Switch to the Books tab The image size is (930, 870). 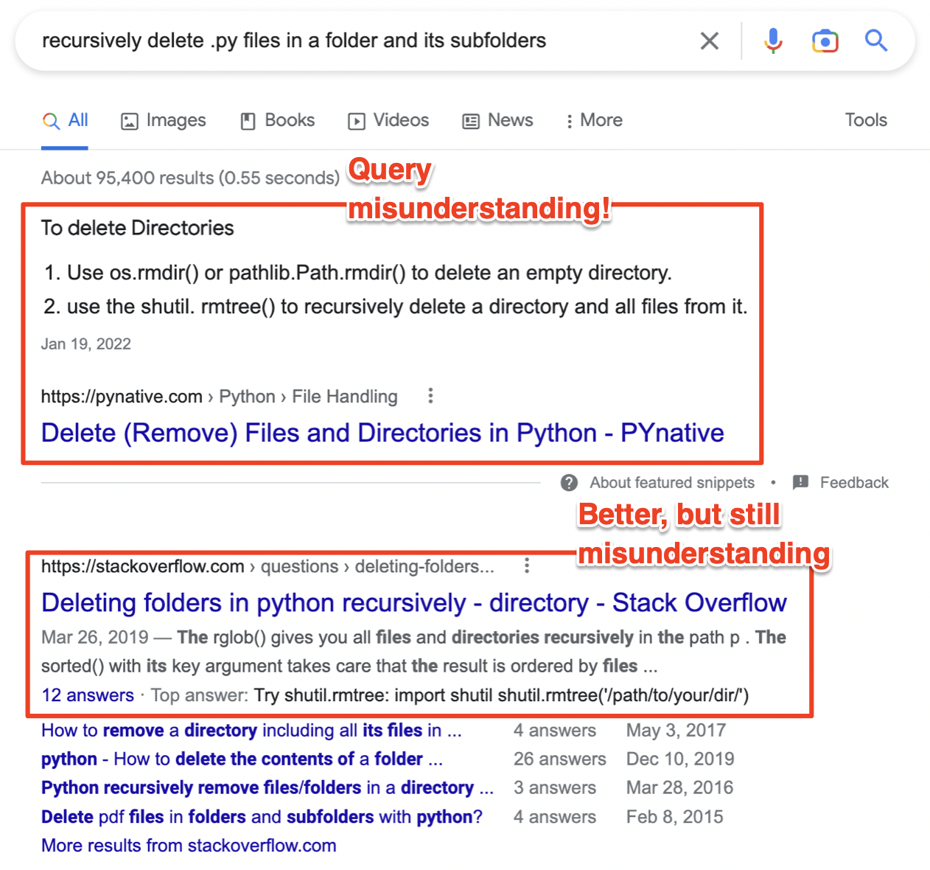[x=278, y=120]
